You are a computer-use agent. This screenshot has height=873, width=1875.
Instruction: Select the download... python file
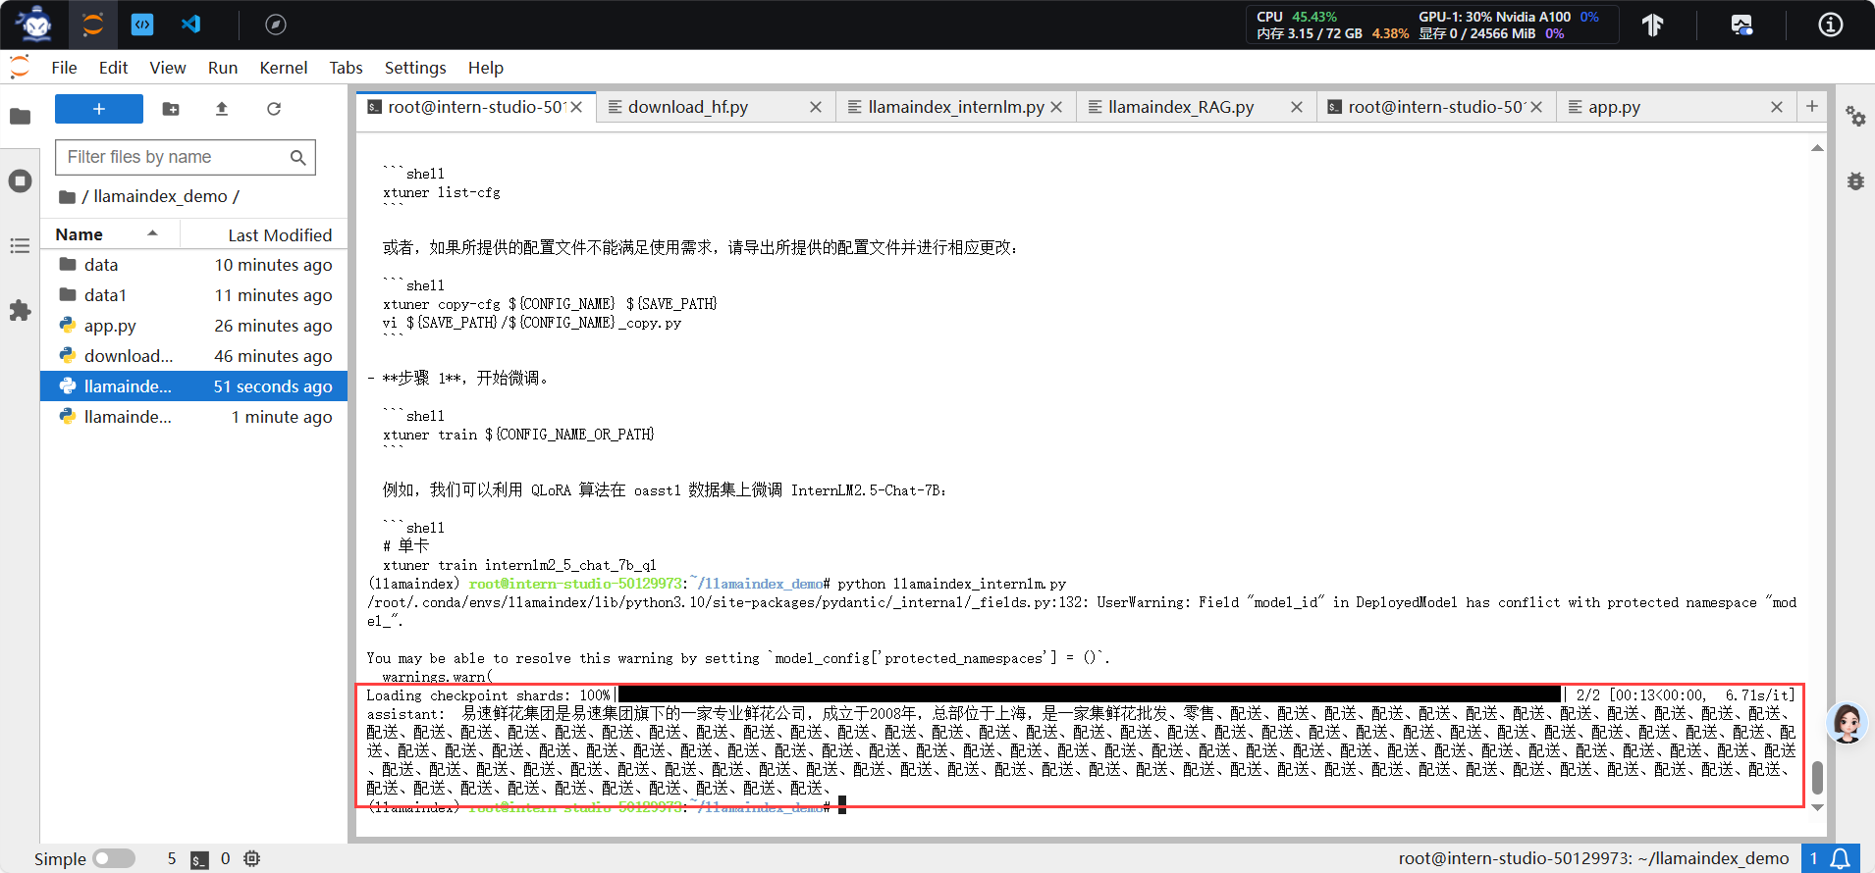[193, 356]
